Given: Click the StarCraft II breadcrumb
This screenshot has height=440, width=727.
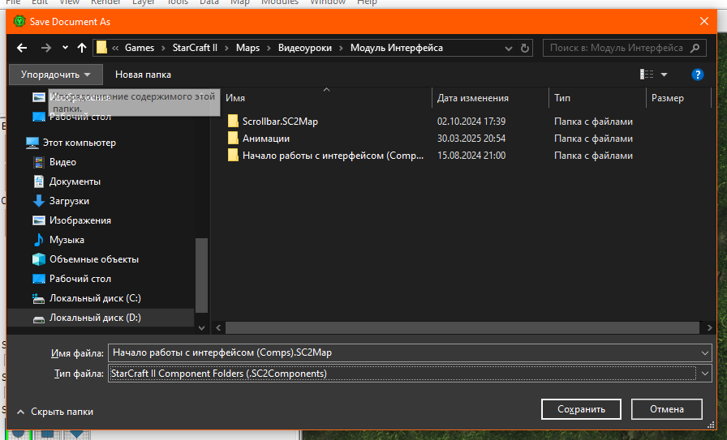Looking at the screenshot, I should pyautogui.click(x=195, y=48).
